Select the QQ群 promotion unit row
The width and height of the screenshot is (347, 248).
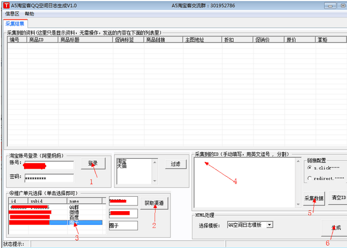tap(56, 208)
